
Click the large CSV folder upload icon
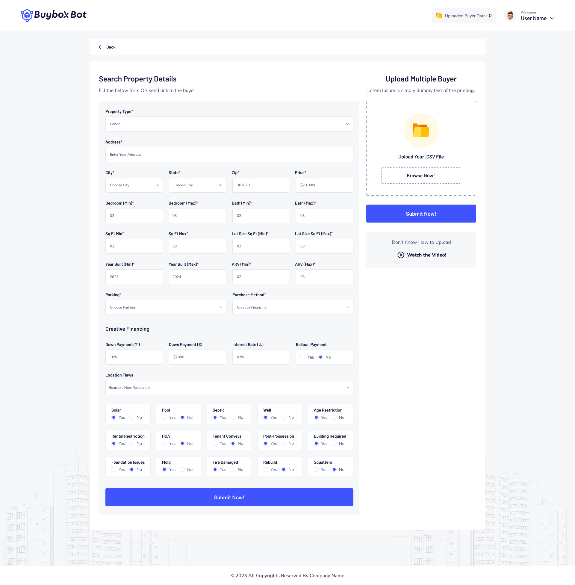[x=421, y=131]
